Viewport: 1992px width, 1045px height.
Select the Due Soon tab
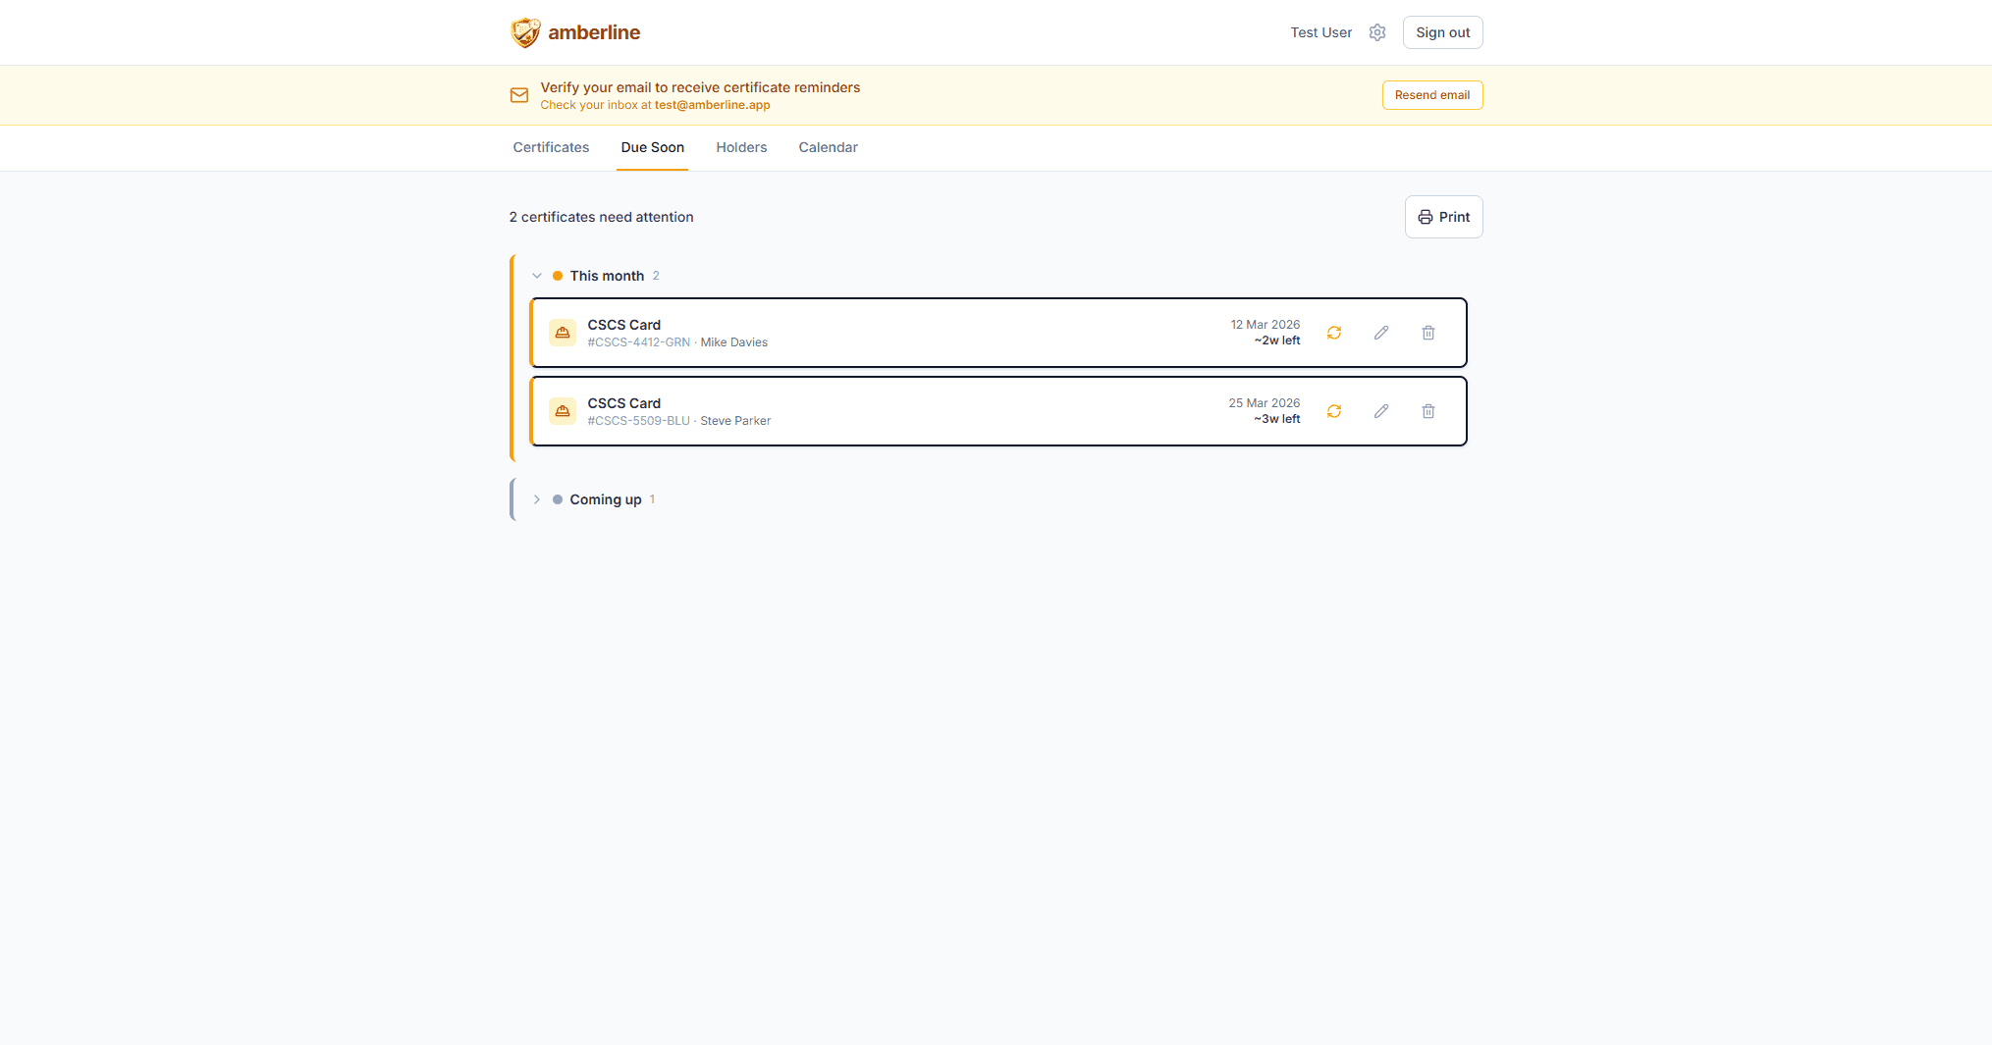coord(652,147)
